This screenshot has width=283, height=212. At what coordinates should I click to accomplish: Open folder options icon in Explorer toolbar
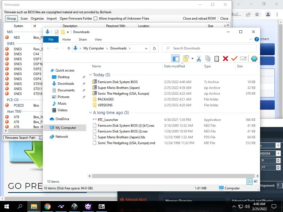(186, 59)
